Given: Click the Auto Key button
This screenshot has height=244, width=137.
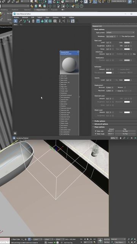Looking at the screenshot, I should (107, 239).
